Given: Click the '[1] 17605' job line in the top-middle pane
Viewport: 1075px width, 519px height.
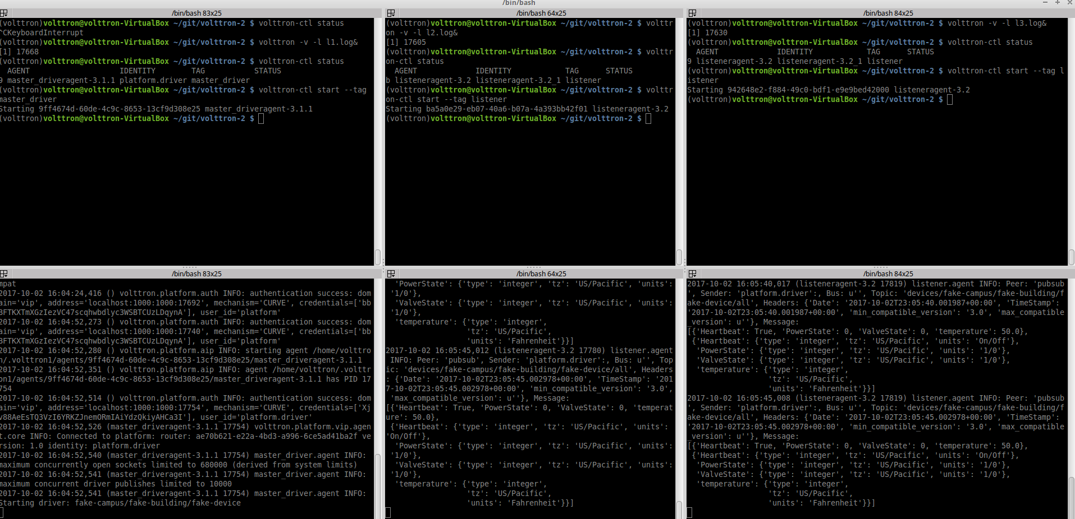Looking at the screenshot, I should [406, 42].
